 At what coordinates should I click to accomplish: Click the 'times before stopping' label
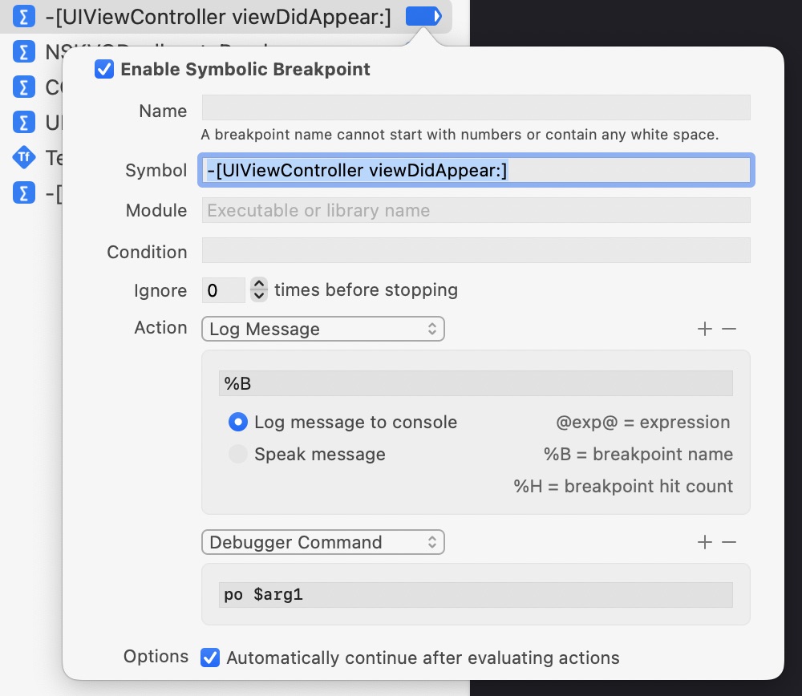367,290
